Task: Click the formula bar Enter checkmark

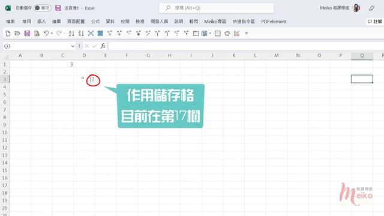Action: (95, 46)
